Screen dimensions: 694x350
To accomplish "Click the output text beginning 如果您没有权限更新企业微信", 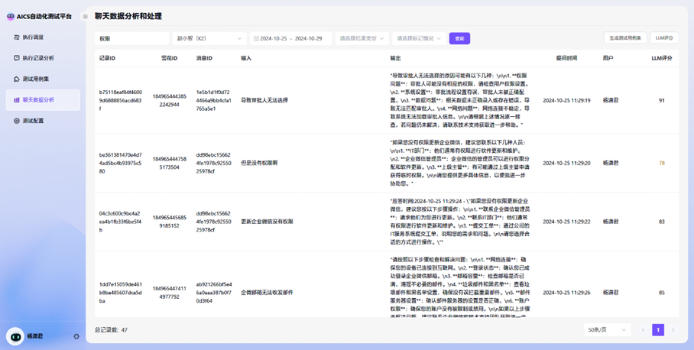I will pyautogui.click(x=459, y=163).
